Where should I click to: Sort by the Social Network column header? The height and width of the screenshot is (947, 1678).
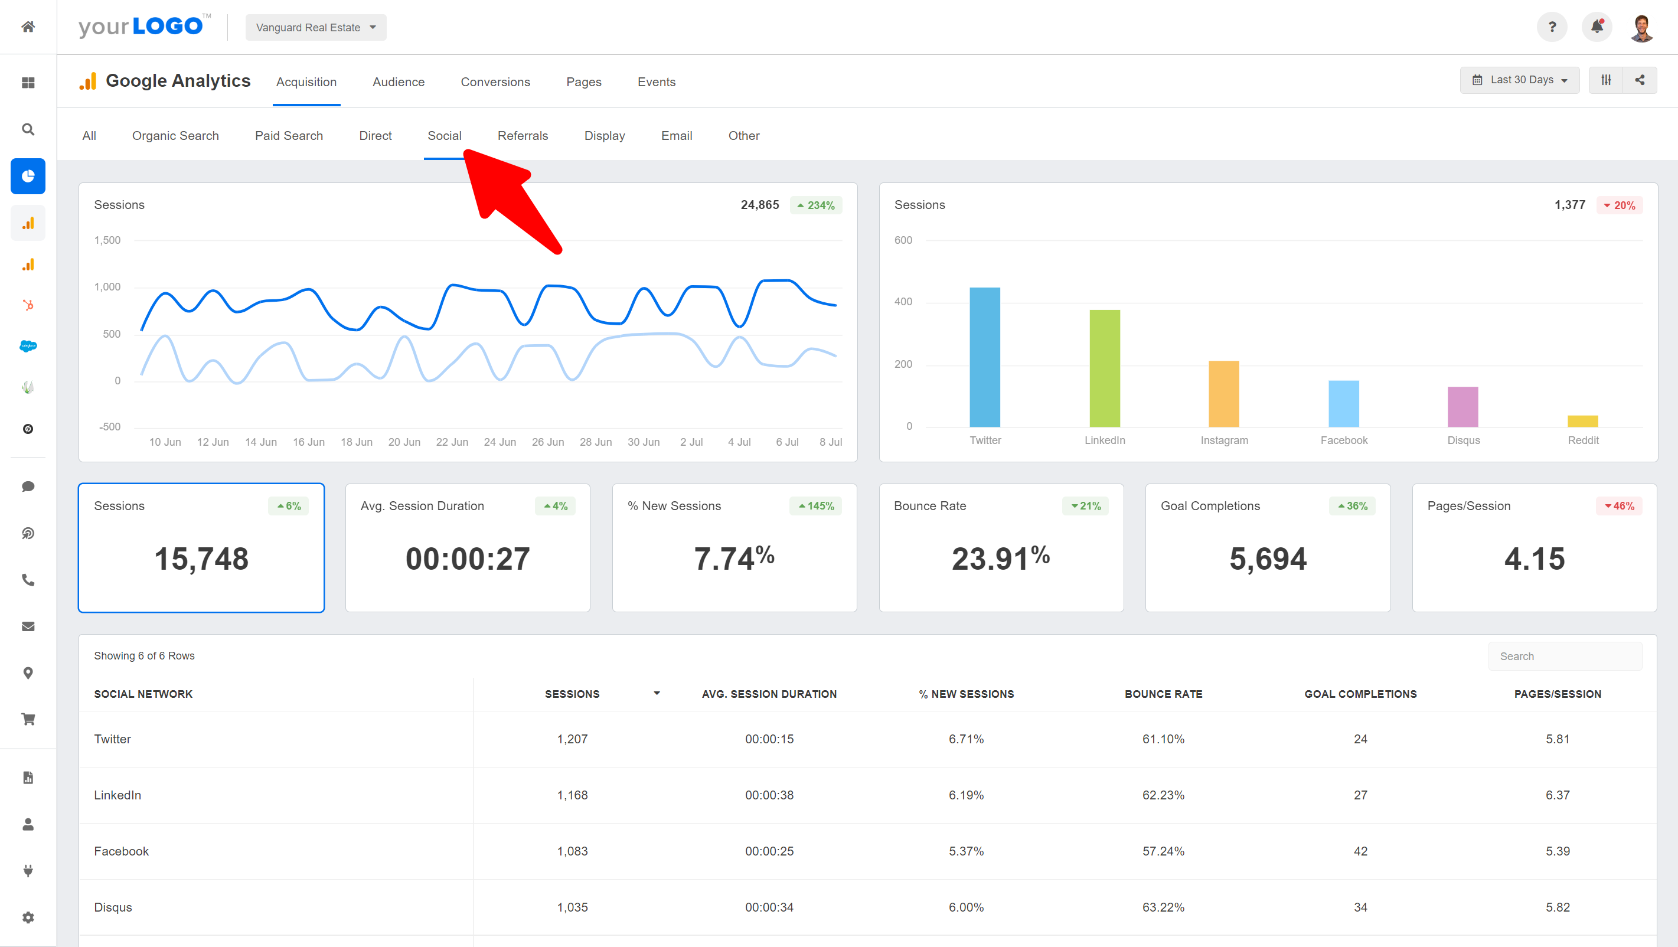(x=143, y=694)
